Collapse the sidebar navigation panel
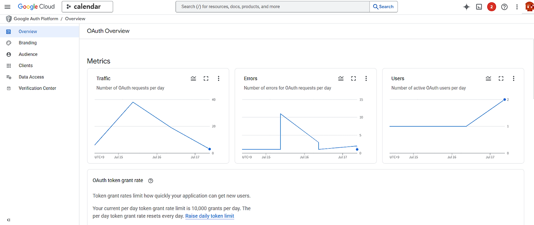 click(8, 220)
